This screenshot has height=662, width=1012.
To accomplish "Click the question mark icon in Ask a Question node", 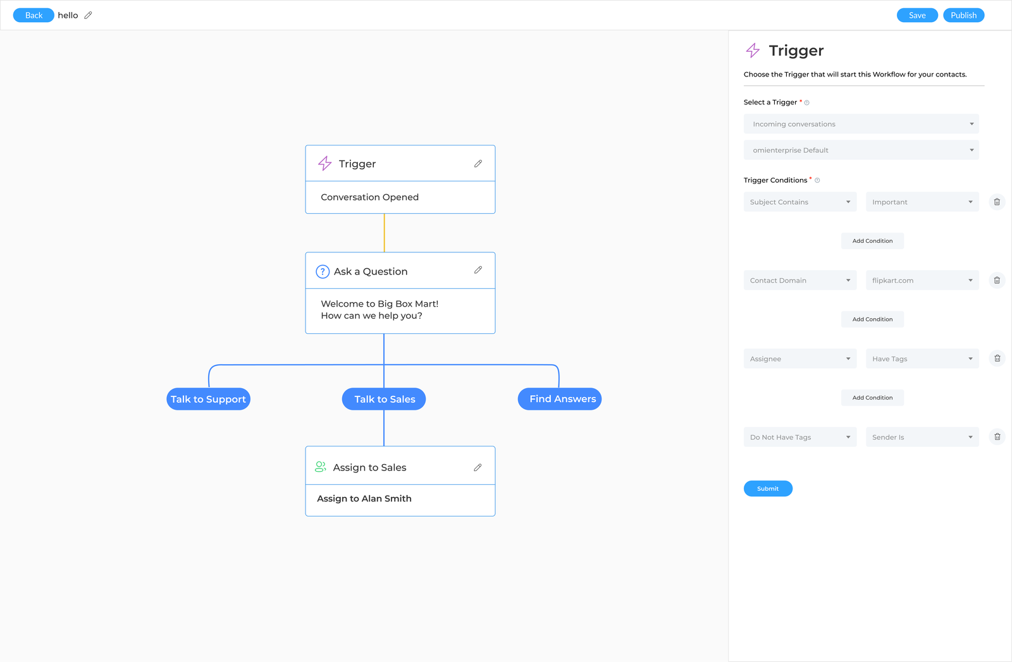I will point(323,272).
